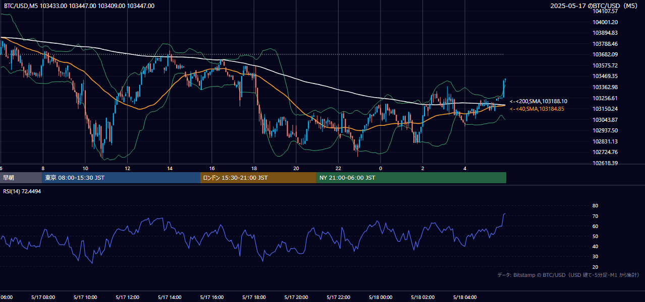
Task: Click RSI scale value 30
Action: 595,257
